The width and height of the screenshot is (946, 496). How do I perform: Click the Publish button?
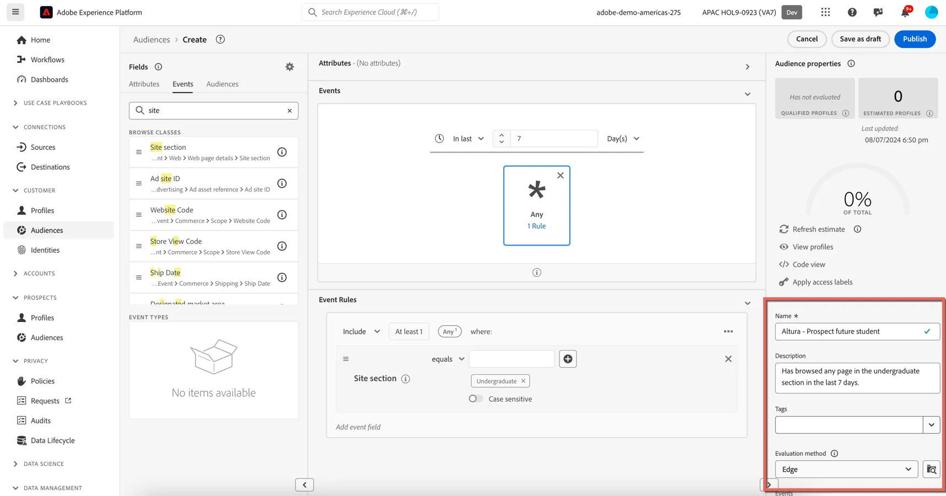coord(915,39)
